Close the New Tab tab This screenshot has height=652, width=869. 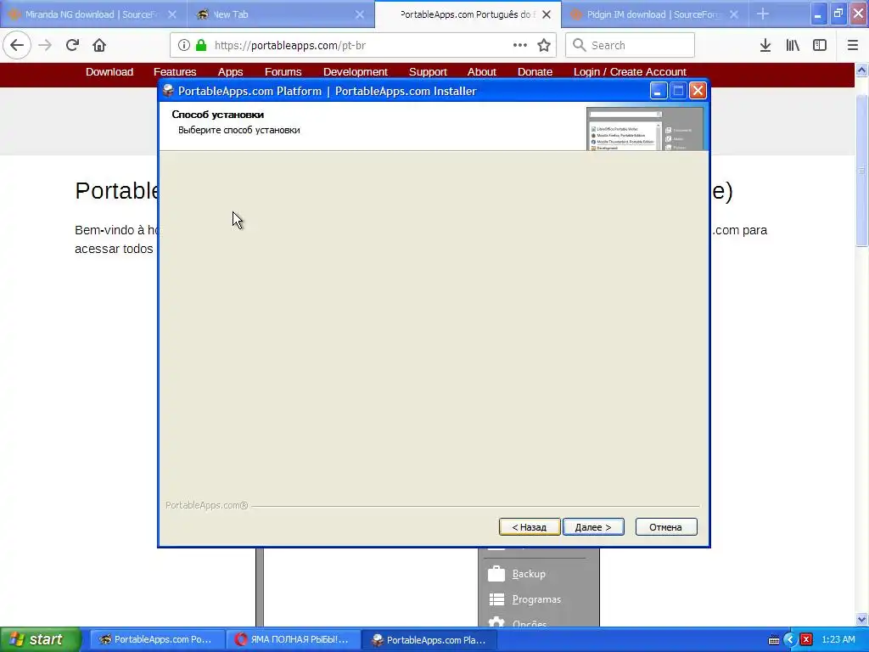[360, 14]
